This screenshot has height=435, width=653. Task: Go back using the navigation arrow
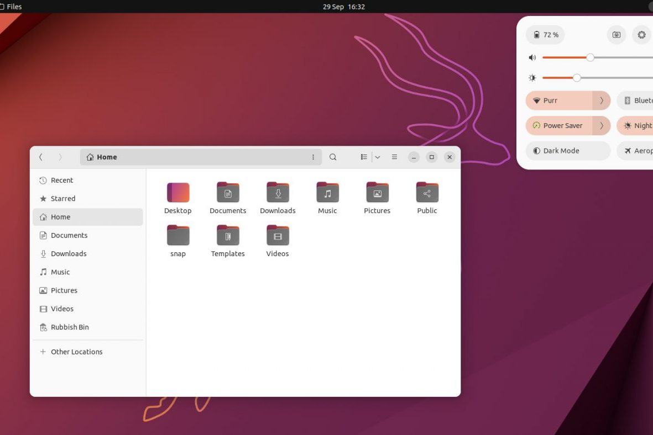pyautogui.click(x=40, y=157)
